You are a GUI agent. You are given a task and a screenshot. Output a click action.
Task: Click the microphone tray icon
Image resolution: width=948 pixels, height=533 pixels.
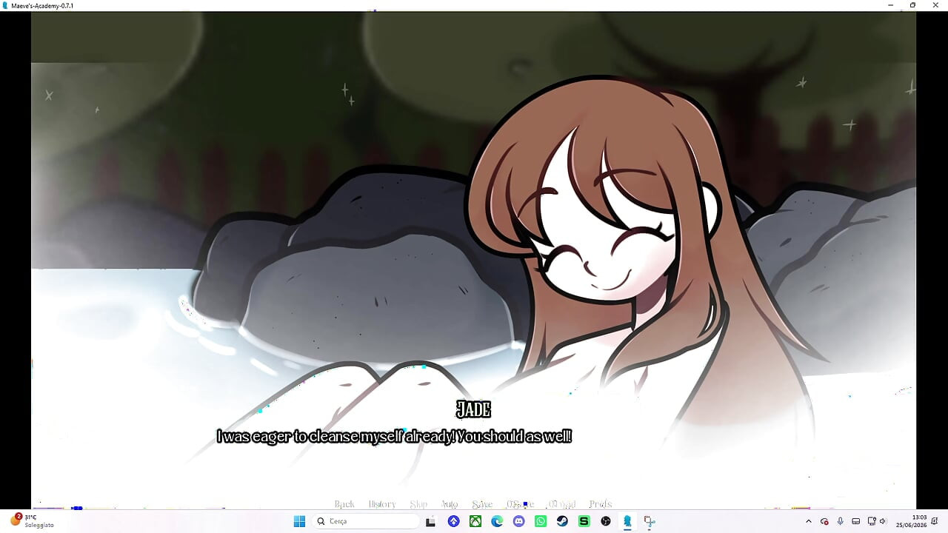coord(840,521)
